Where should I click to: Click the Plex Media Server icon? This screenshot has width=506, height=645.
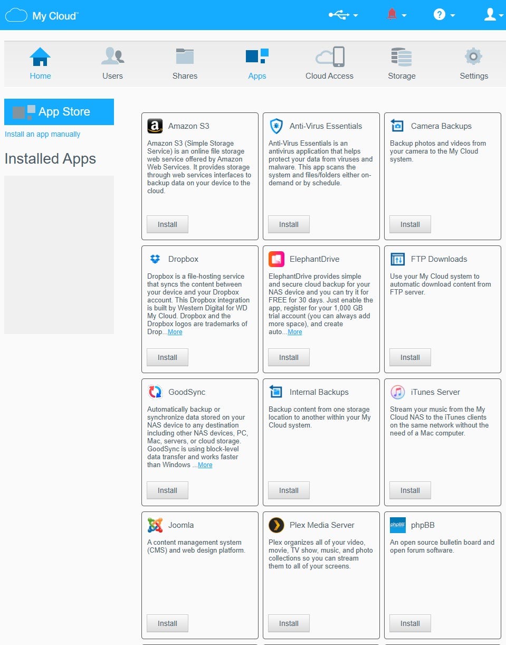tap(276, 525)
